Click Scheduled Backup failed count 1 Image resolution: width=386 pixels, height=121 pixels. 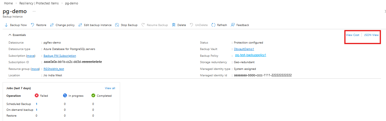(37, 104)
